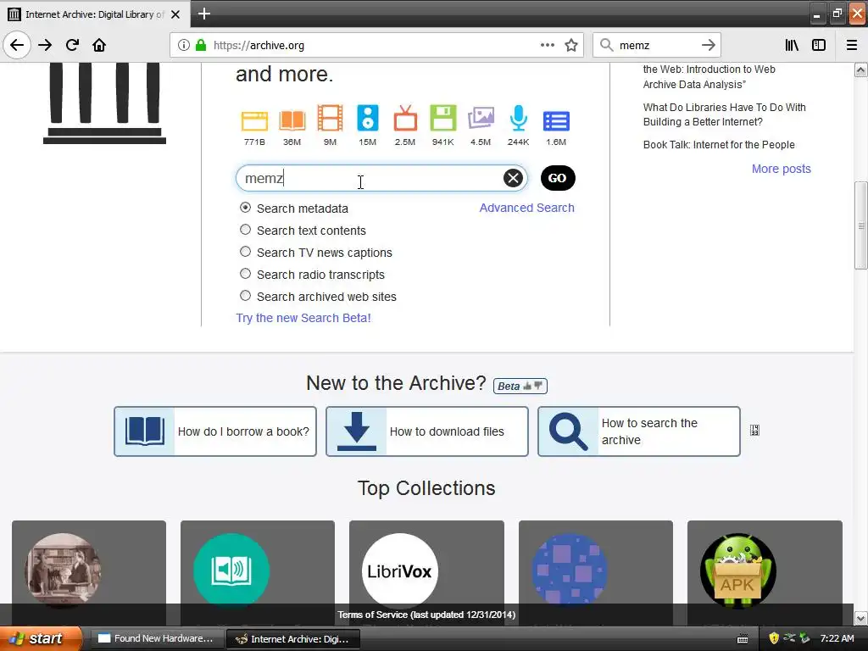Open the software floppy icon labeled 941K

click(442, 118)
